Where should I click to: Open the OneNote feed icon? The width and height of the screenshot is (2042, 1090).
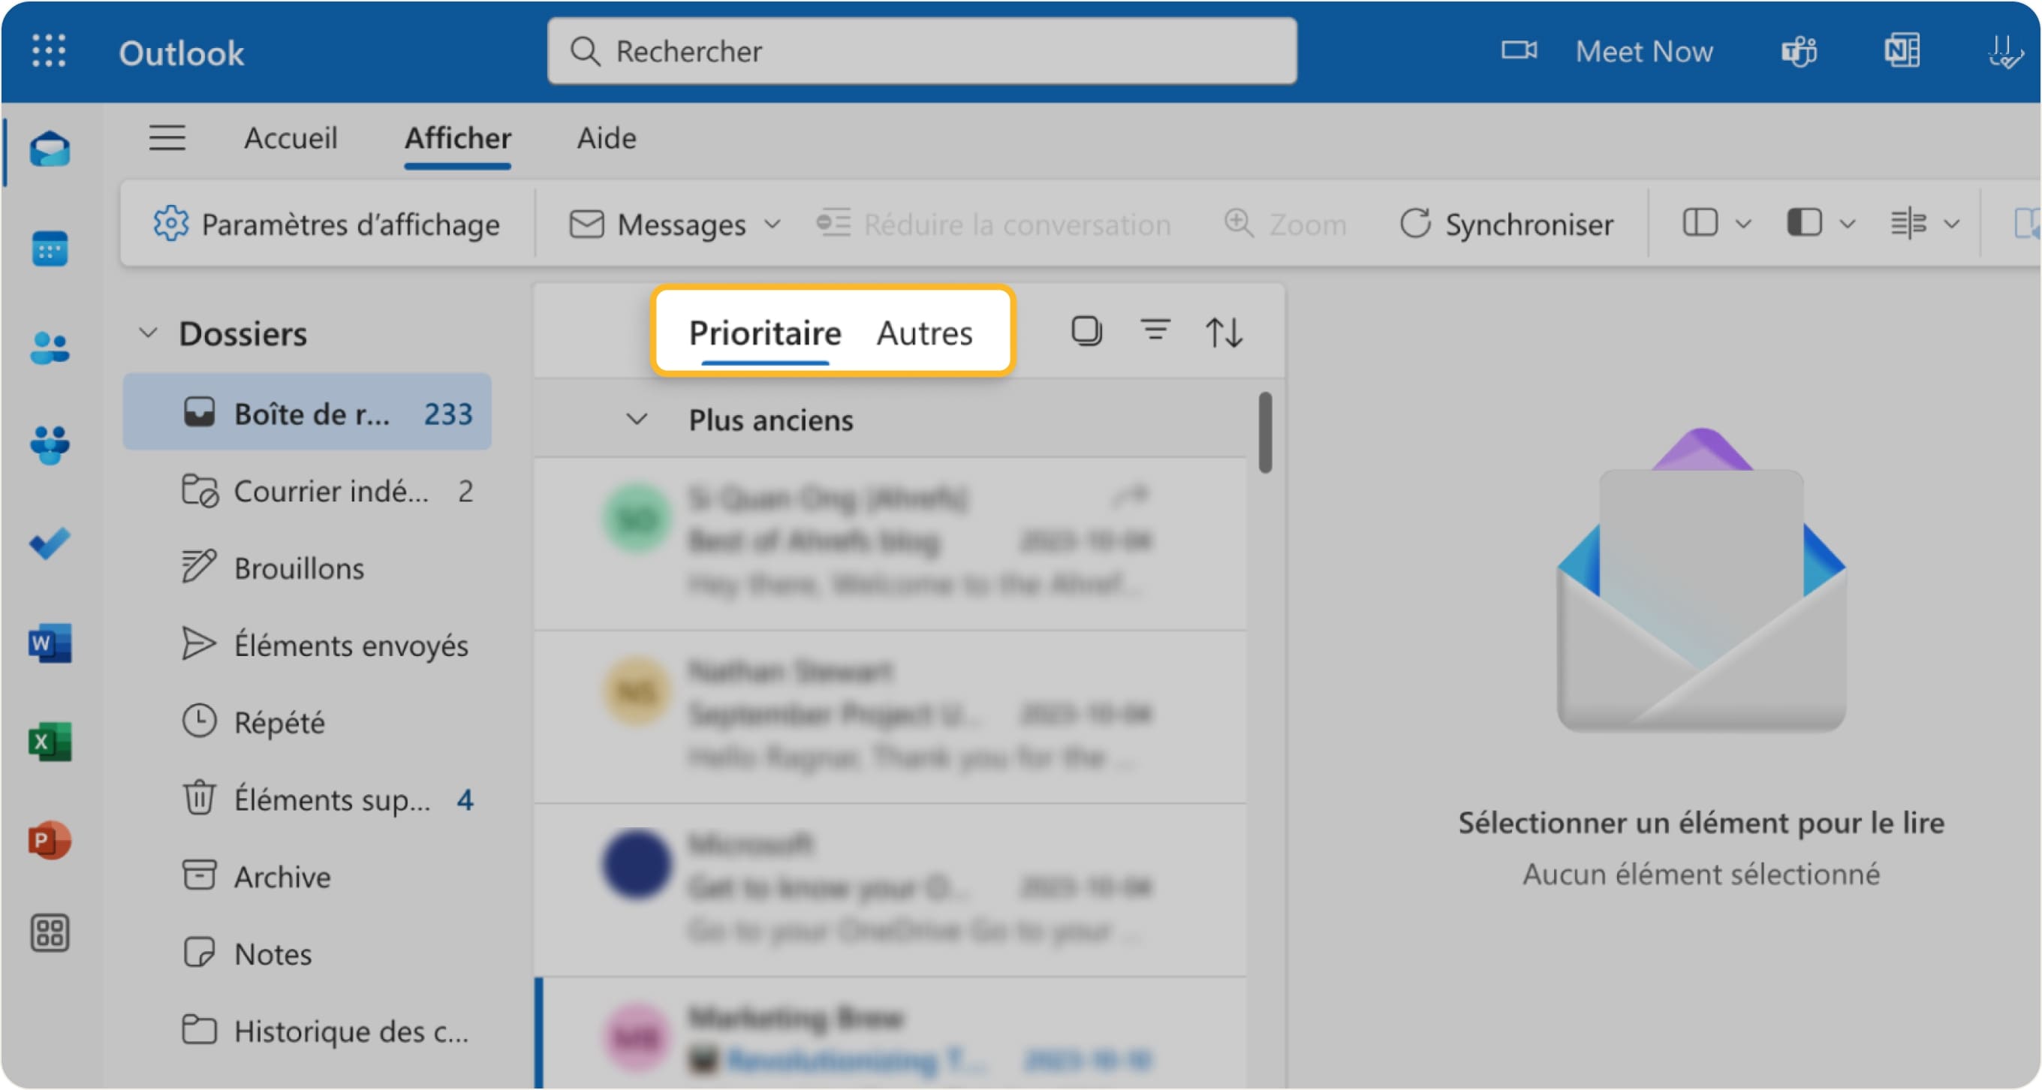(x=1902, y=51)
